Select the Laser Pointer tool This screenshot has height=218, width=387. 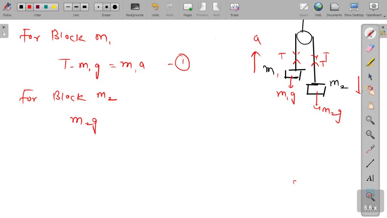click(x=370, y=149)
